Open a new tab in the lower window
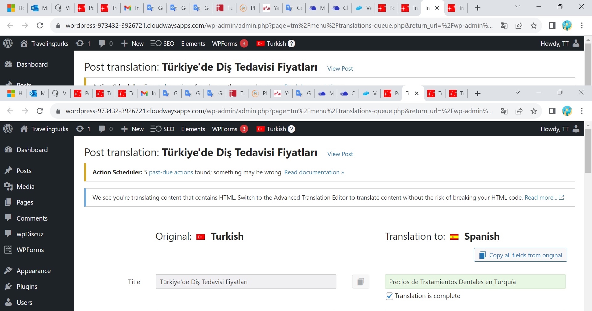 tap(478, 93)
